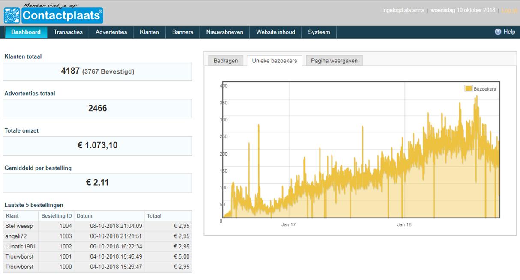Select the Klanten menu item
The height and width of the screenshot is (280, 520).
149,32
